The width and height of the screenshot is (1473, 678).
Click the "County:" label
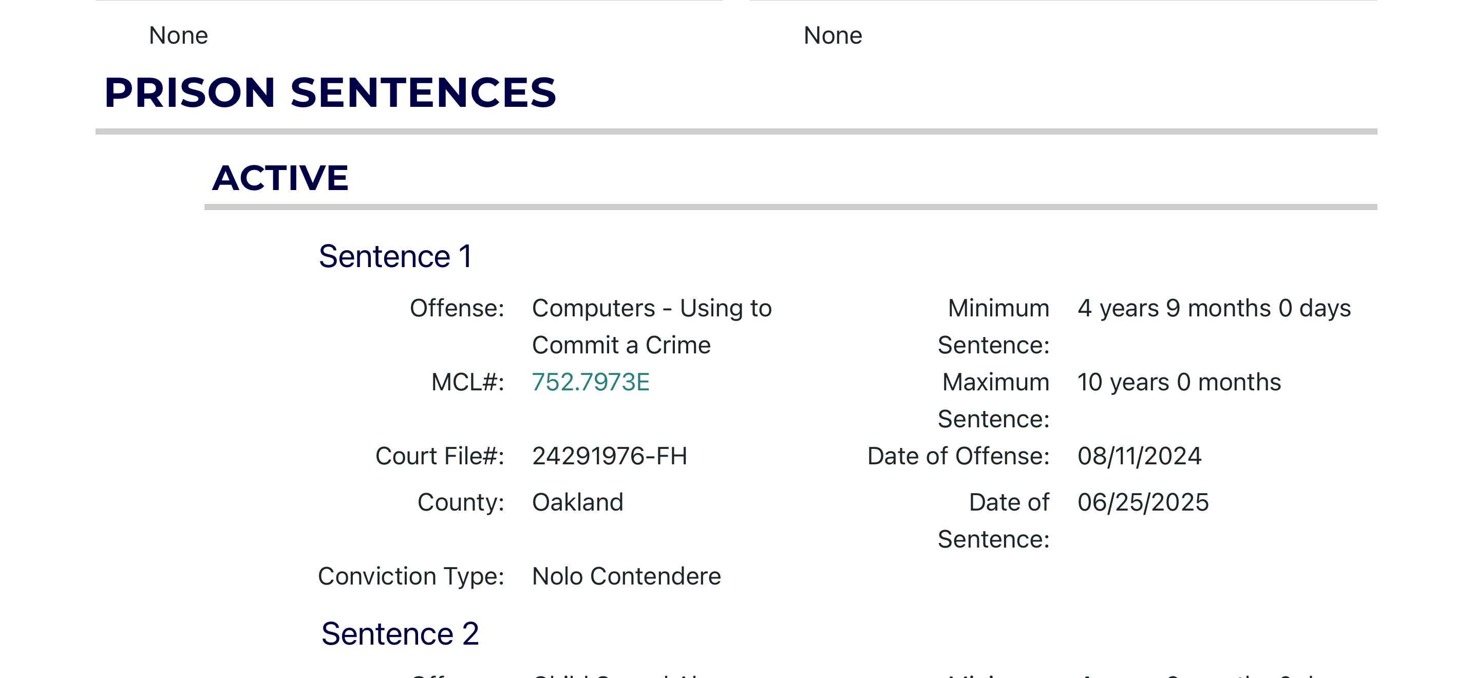(461, 502)
